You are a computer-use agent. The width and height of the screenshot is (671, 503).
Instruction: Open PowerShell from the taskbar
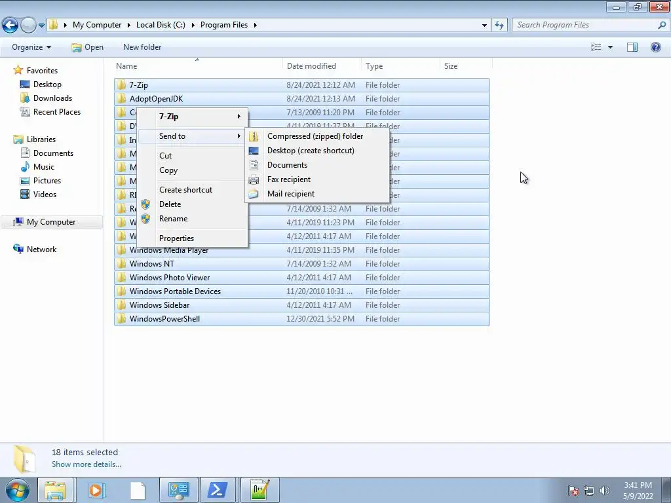(x=218, y=490)
